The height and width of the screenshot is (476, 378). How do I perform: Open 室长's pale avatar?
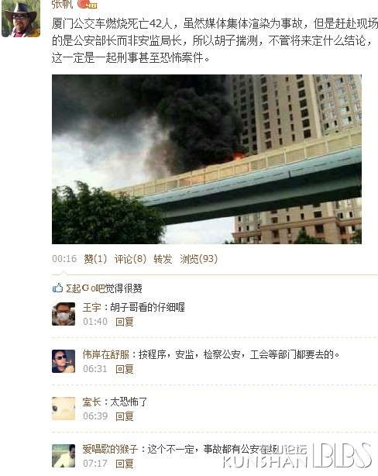pos(64,409)
